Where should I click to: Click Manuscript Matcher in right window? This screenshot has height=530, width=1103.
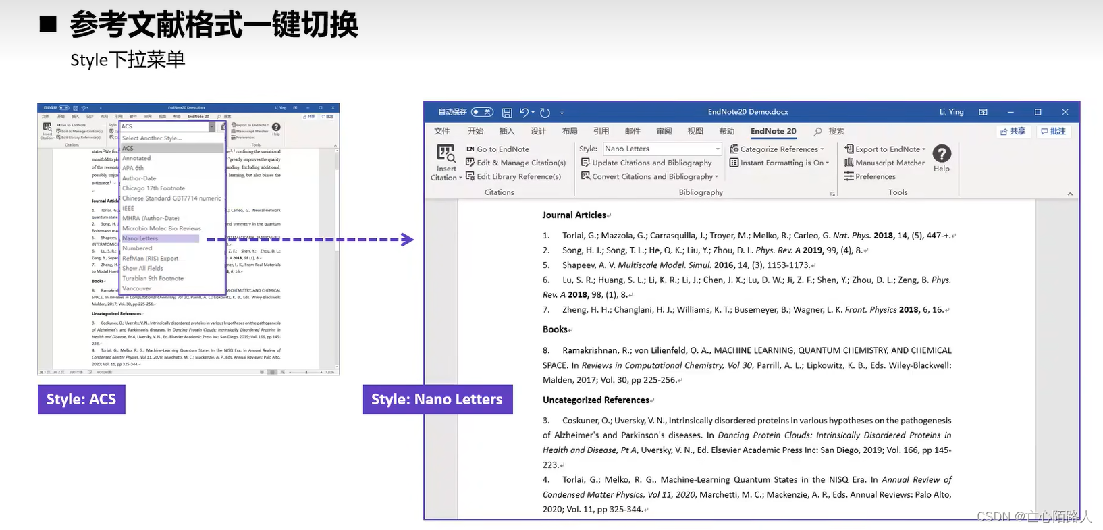coord(884,163)
